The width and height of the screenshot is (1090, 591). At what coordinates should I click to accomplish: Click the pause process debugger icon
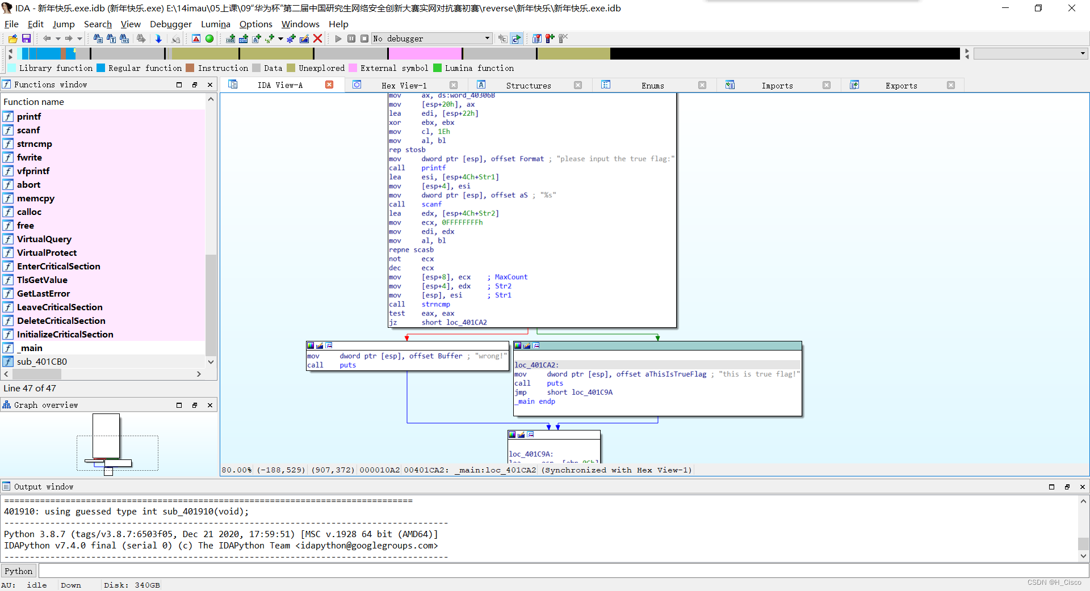point(351,39)
